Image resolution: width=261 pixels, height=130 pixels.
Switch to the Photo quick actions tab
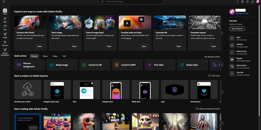[45, 56]
